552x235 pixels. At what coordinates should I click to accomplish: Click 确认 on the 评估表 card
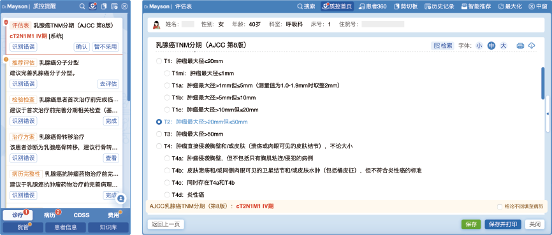coord(82,46)
